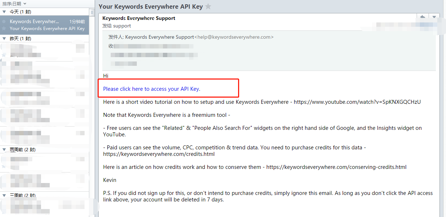This screenshot has width=446, height=217.
Task: Toggle star on Keywords Everywhere list email
Action: click(4, 28)
